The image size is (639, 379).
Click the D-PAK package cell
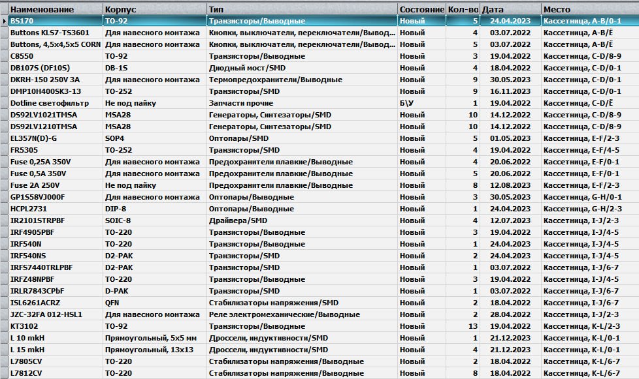pos(155,292)
